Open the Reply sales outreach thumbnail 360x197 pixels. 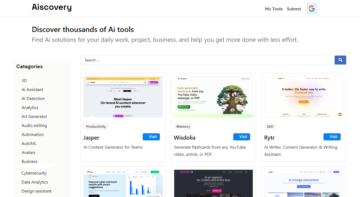pos(123,183)
